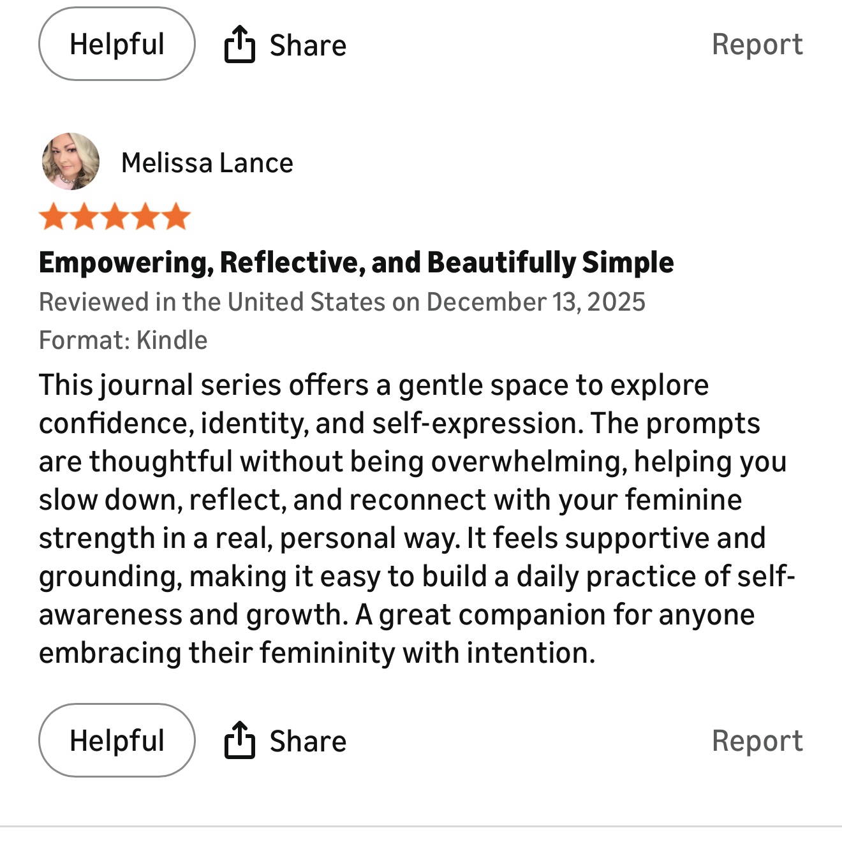842x842 pixels.
Task: Open Melissa Lance's profile picture
Action: coord(71,161)
